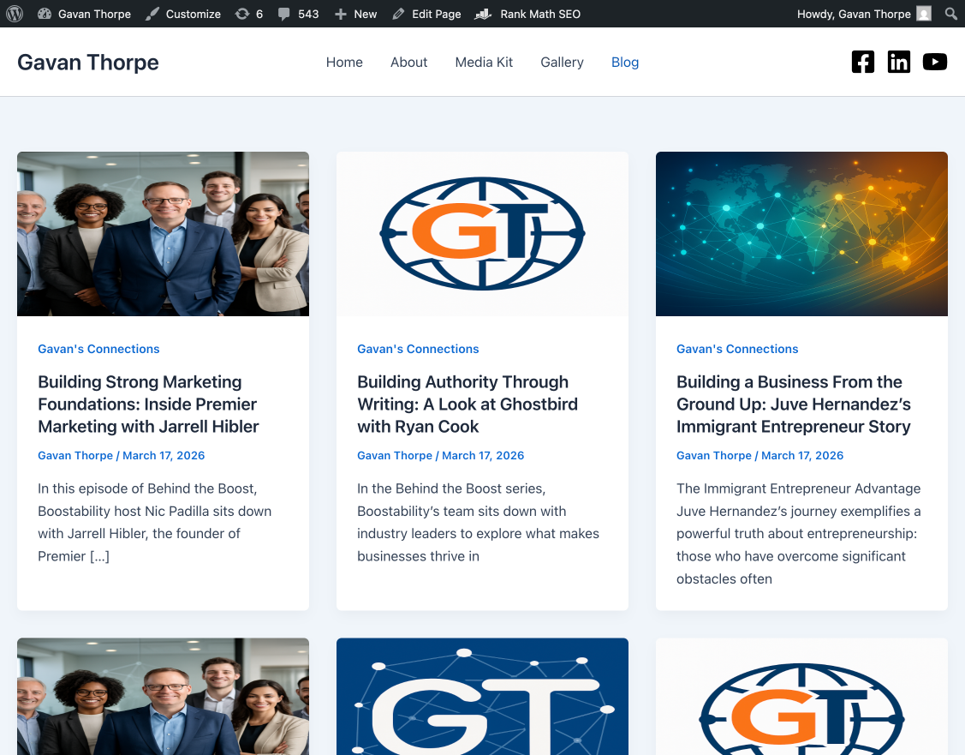Open the Ryan Cook Ghostbird article
The height and width of the screenshot is (755, 965).
(468, 404)
